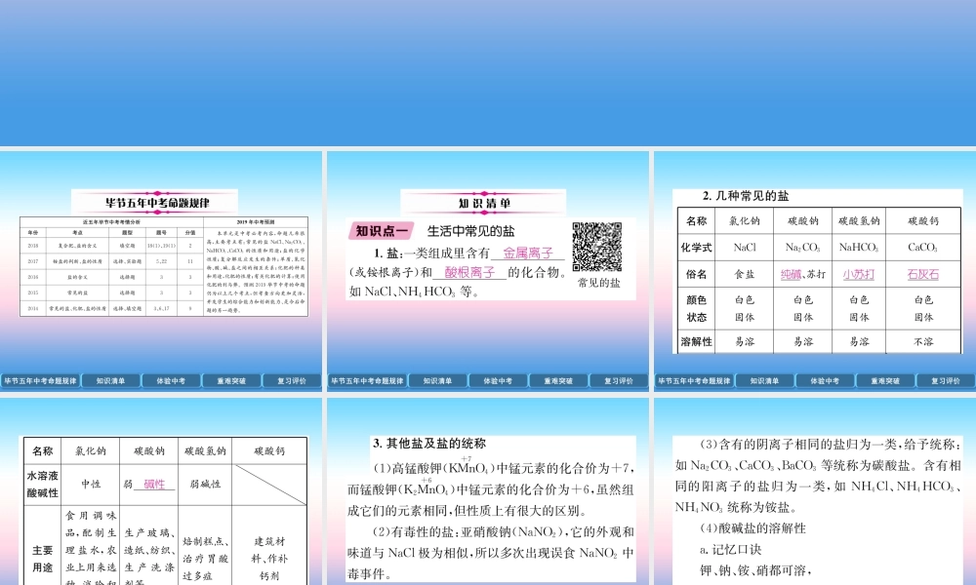
Task: Click 重难突破 button on the QR-code slide
Action: point(558,381)
